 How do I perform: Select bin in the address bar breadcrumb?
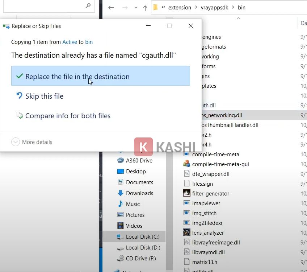[x=241, y=7]
